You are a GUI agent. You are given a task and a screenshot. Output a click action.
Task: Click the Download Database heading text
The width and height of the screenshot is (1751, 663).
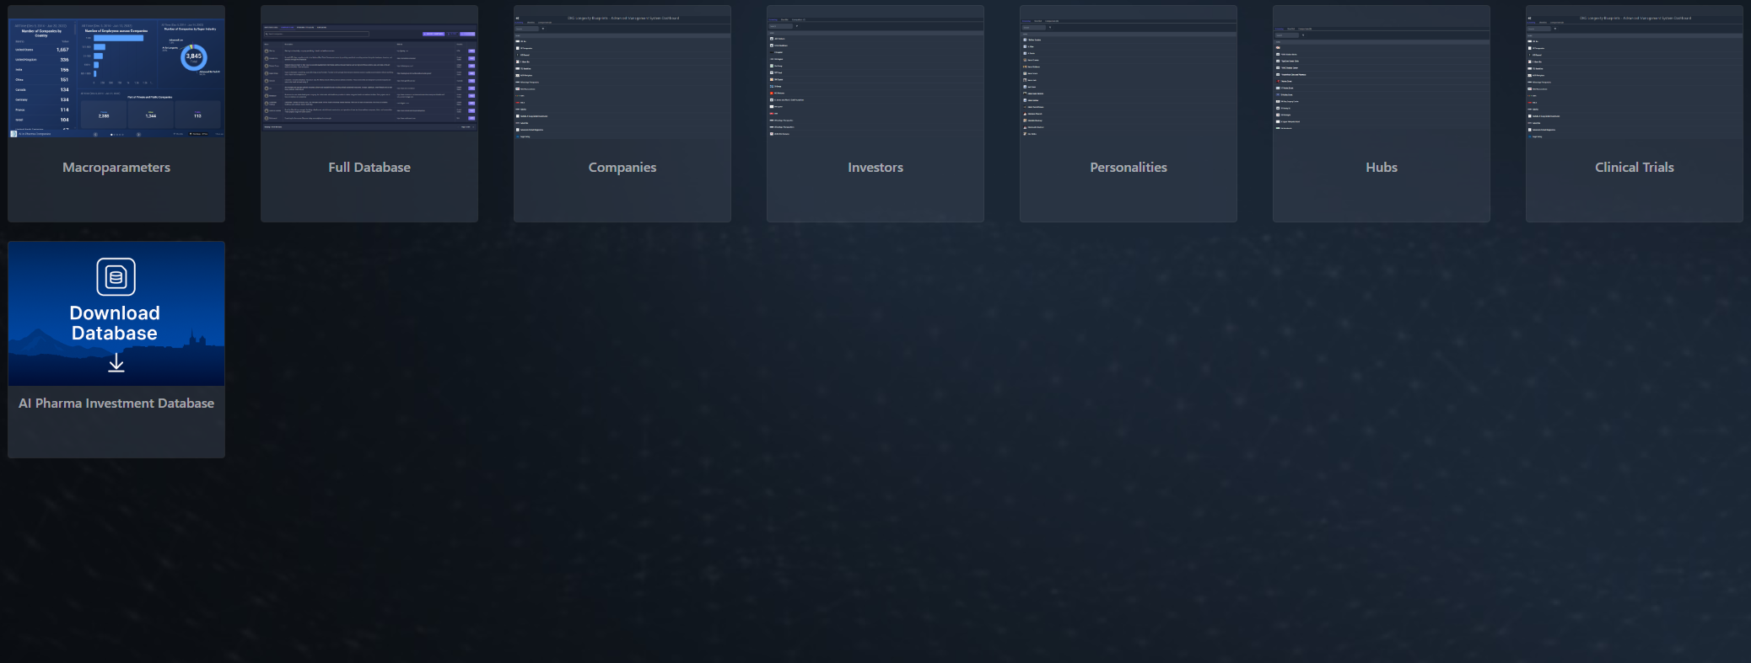(x=115, y=323)
